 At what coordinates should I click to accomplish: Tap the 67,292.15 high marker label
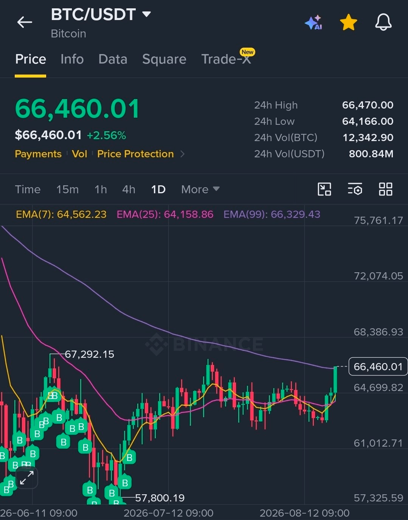pyautogui.click(x=90, y=354)
